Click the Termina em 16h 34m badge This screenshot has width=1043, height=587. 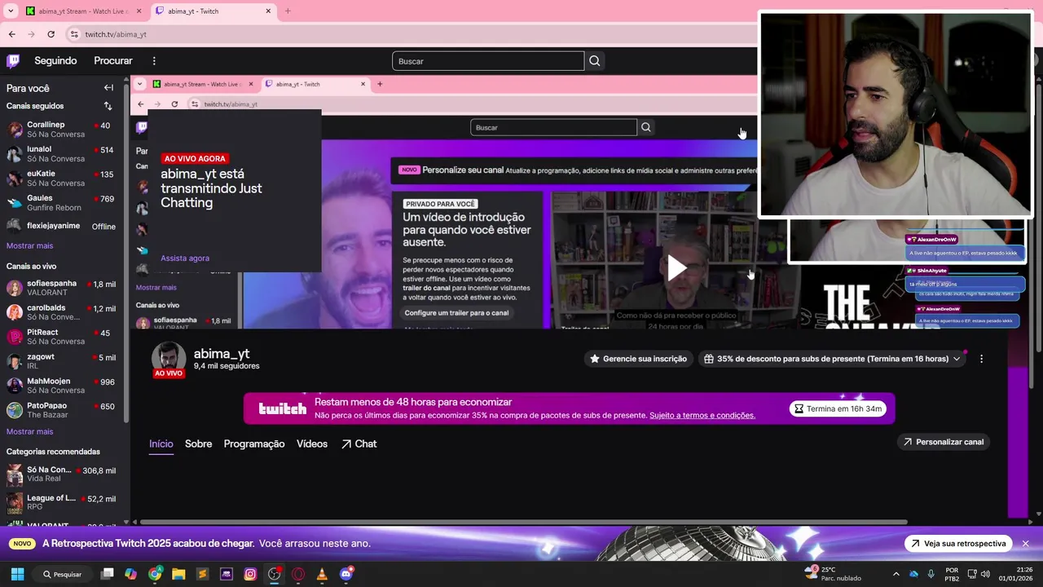click(x=838, y=408)
